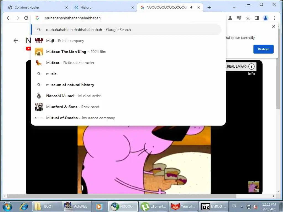
Task: Open Chrome Labs flask icon
Action: (230, 18)
